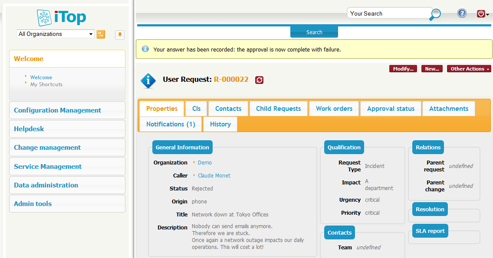Image resolution: width=493 pixels, height=258 pixels.
Task: Click the blue info icon in message
Action: [x=145, y=49]
